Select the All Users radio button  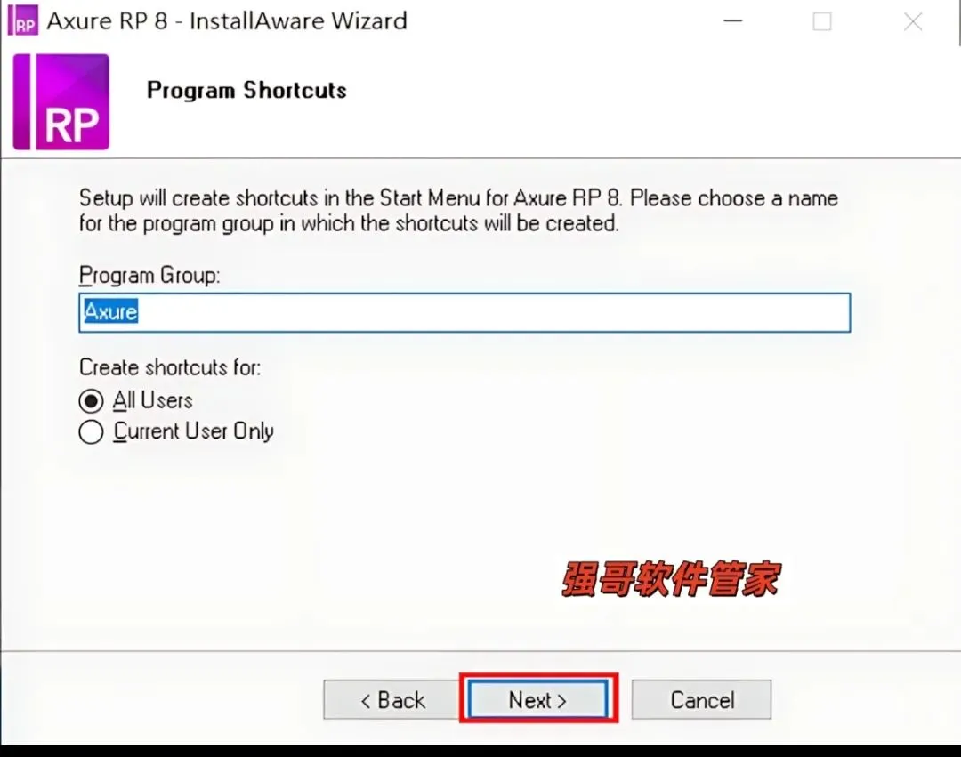[91, 401]
